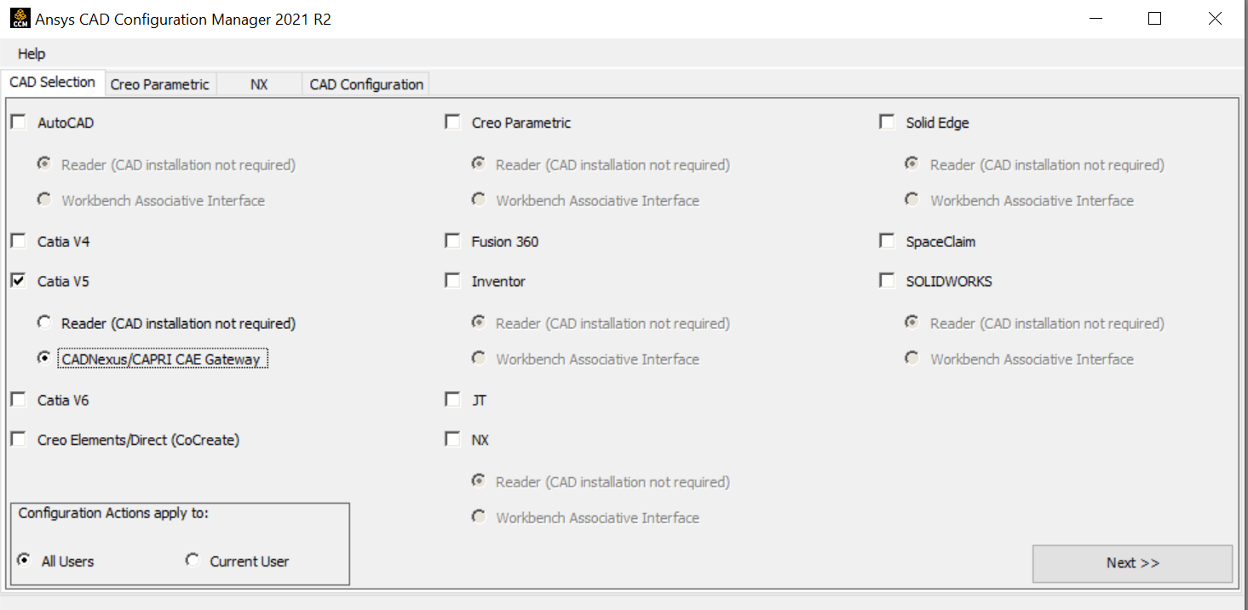Enable the Inventor checkbox
The height and width of the screenshot is (610, 1248).
coord(453,280)
